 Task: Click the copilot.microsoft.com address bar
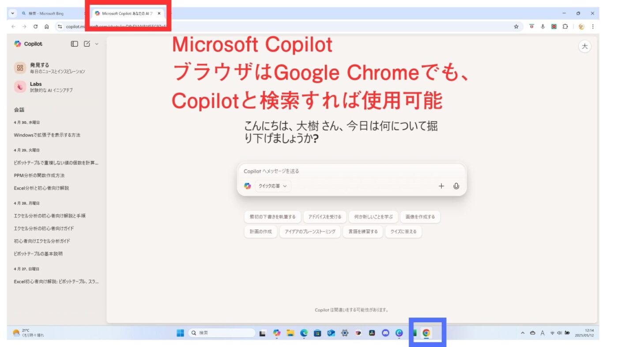289,26
